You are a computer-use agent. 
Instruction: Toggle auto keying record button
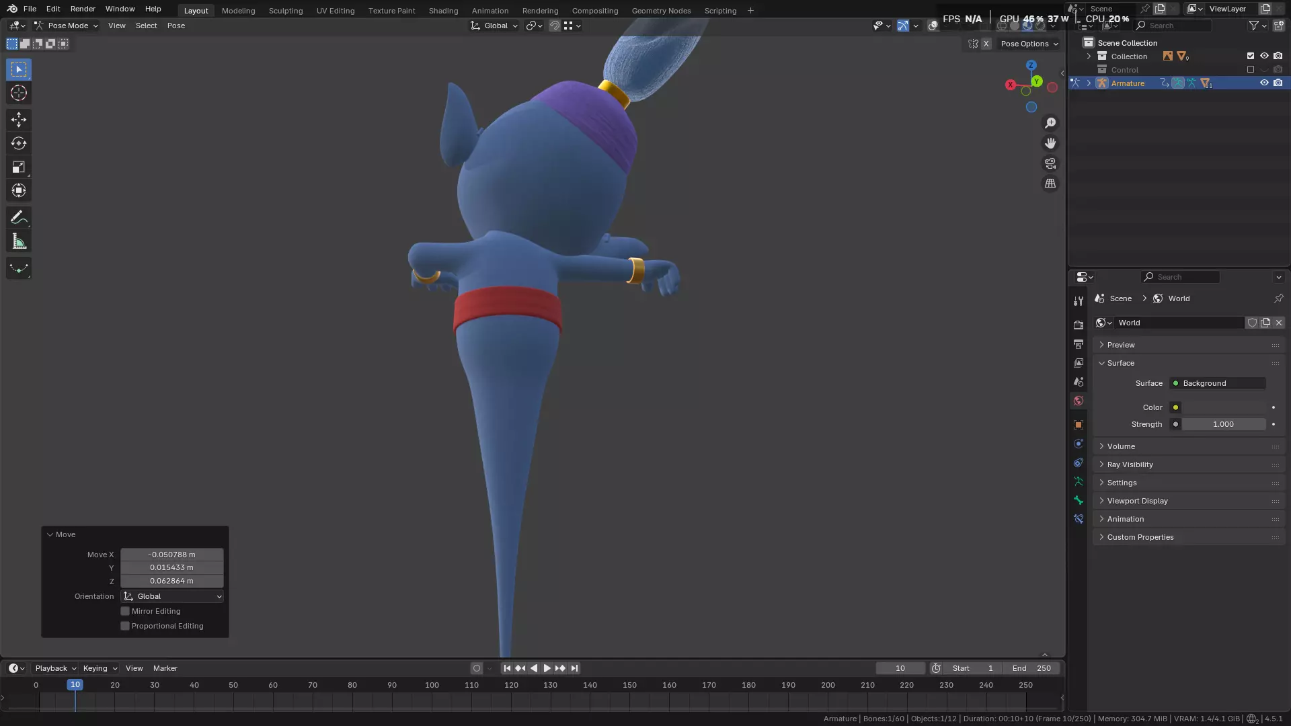(477, 668)
